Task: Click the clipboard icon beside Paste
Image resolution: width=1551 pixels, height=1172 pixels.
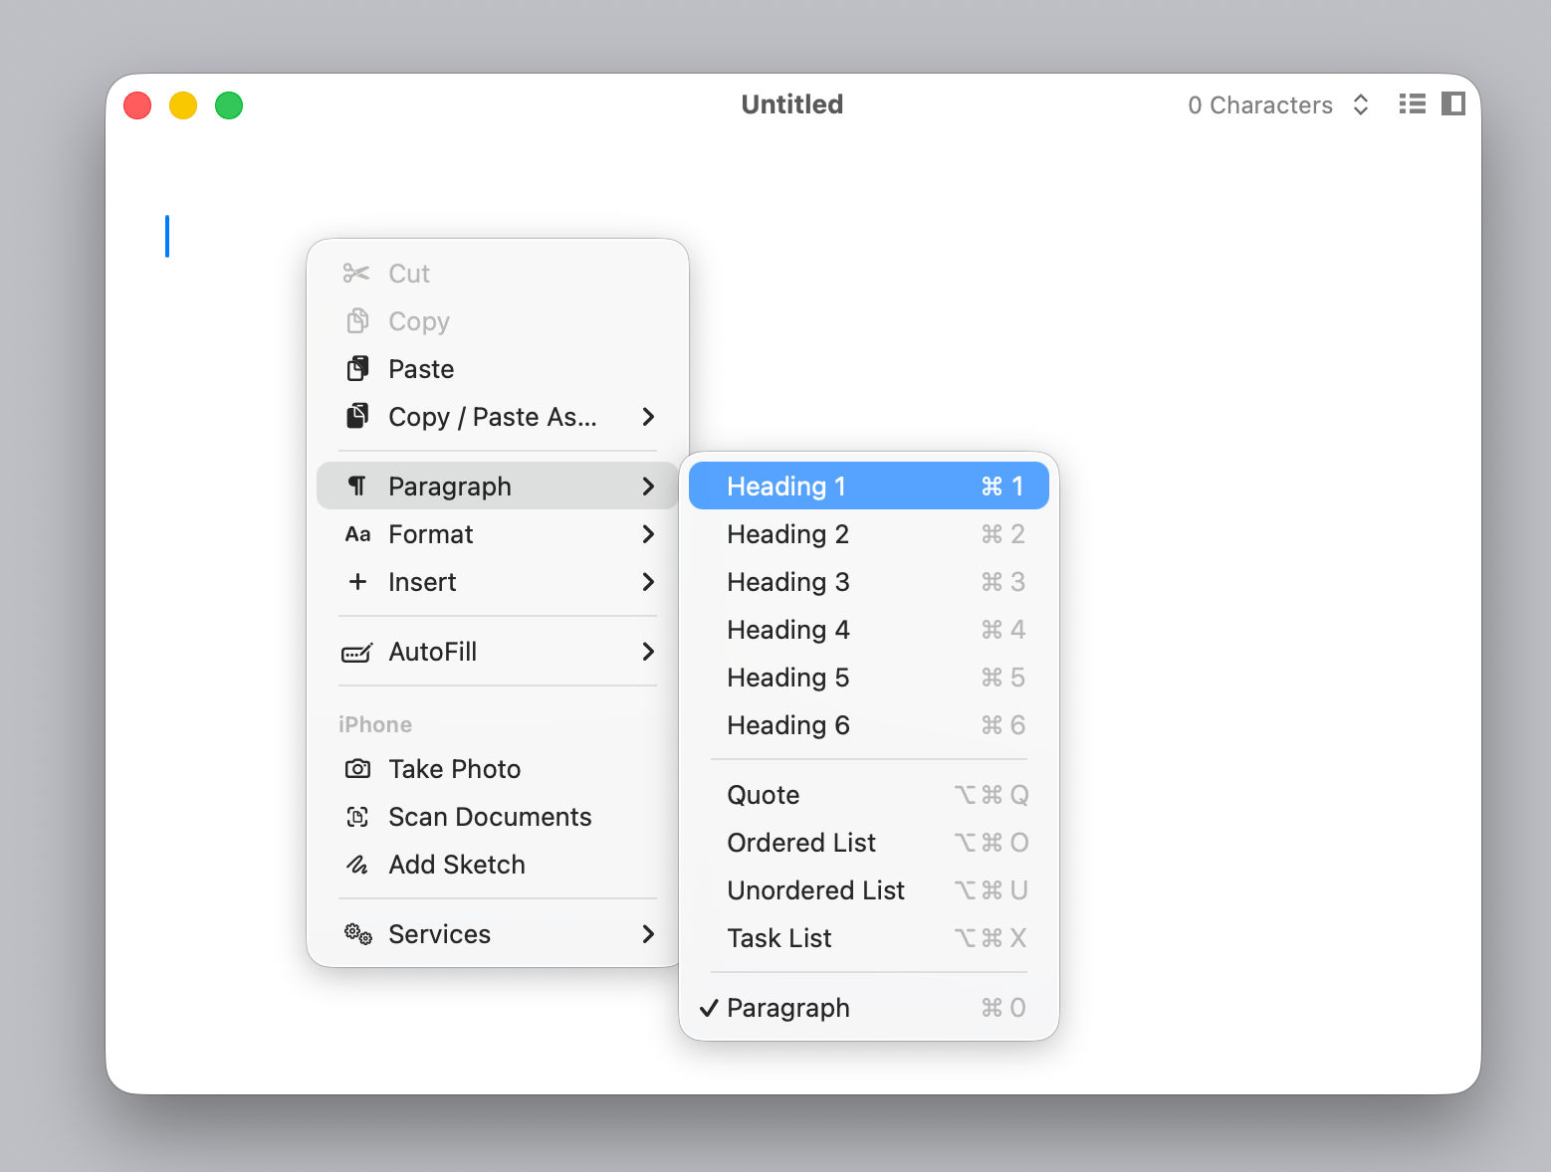Action: 357,369
